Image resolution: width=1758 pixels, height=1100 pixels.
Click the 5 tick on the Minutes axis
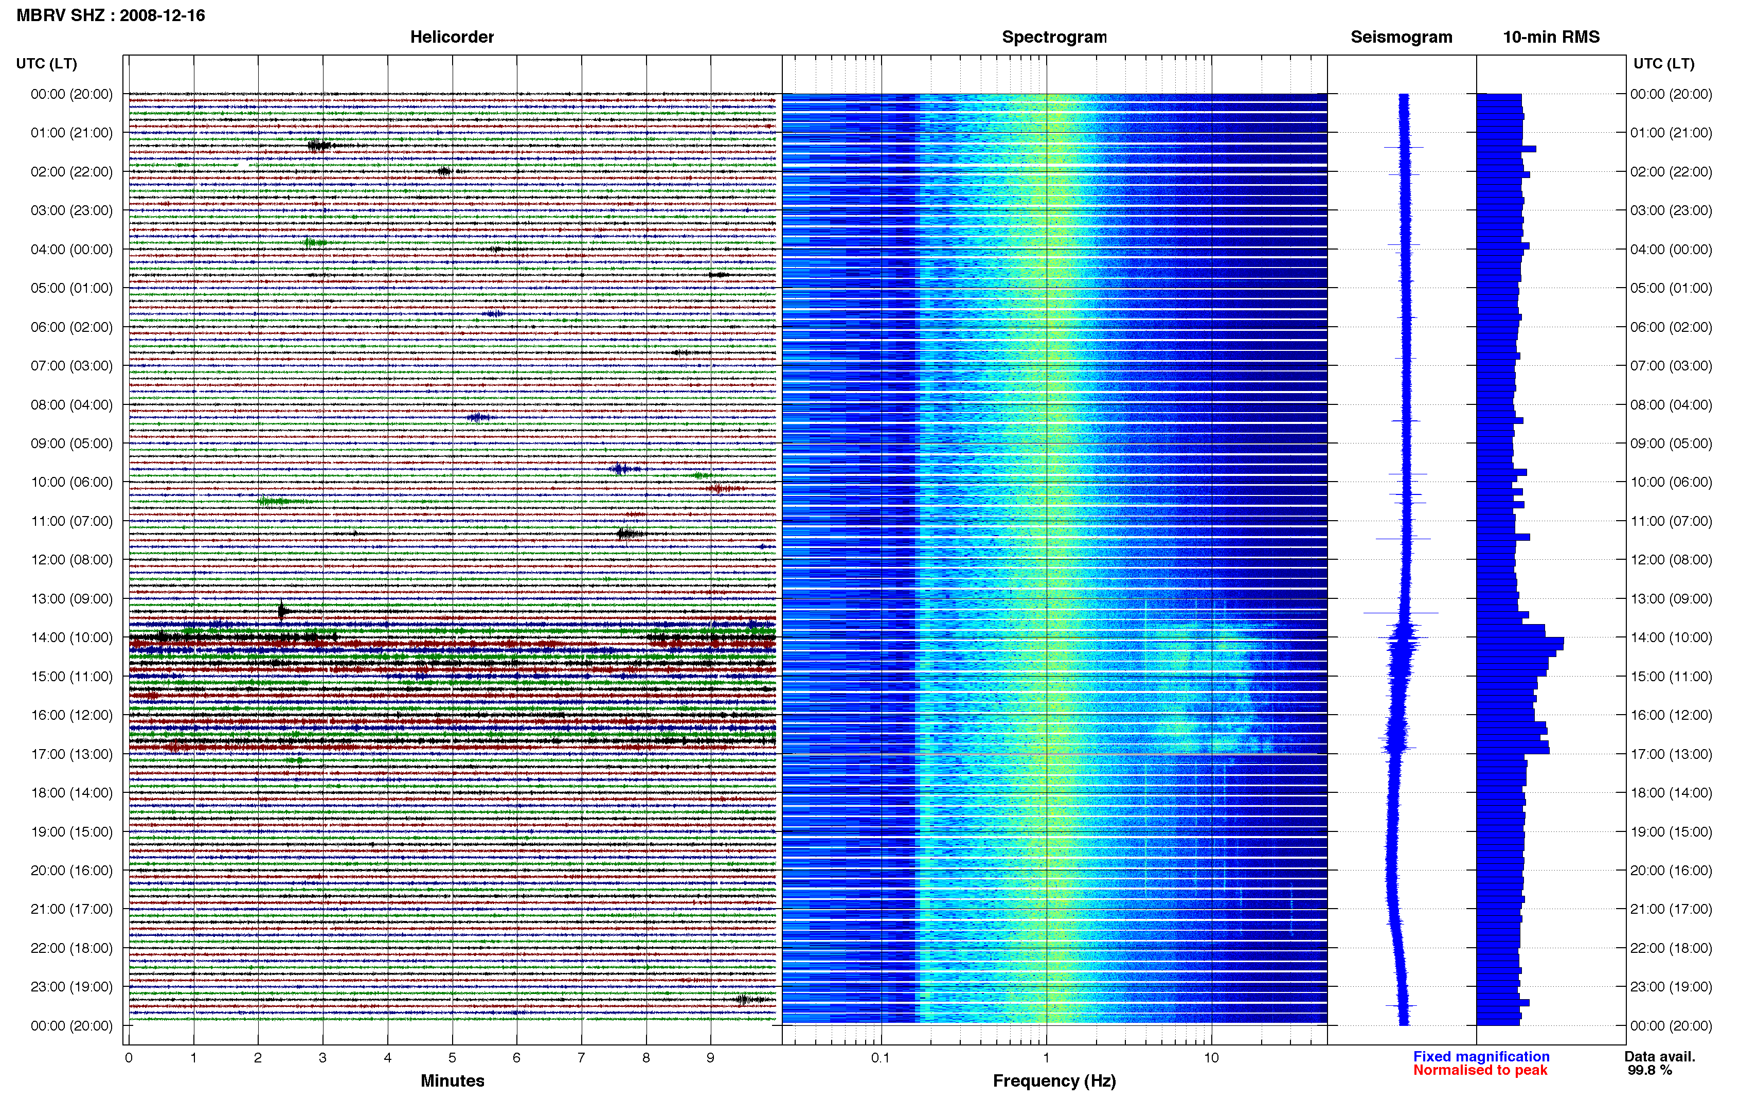[x=452, y=1058]
